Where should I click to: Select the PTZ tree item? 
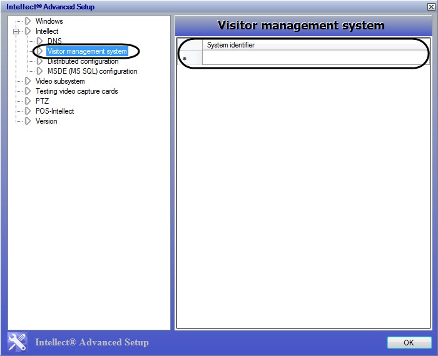tap(42, 101)
